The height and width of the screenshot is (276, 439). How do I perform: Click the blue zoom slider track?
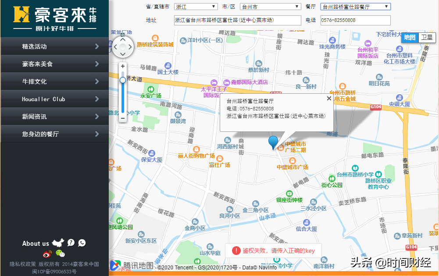123,98
